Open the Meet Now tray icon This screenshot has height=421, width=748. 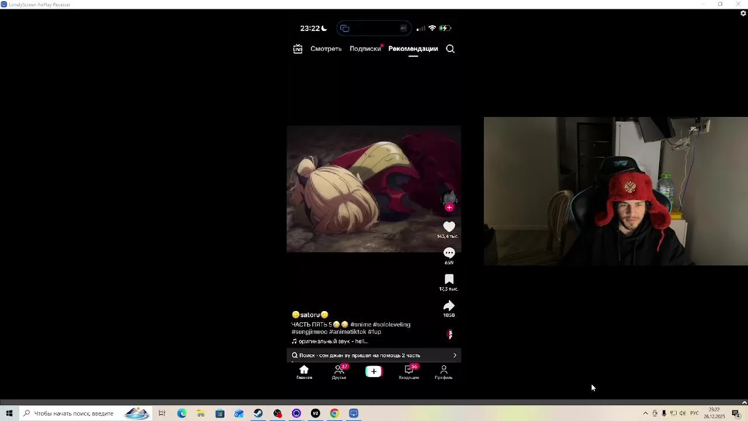[654, 413]
